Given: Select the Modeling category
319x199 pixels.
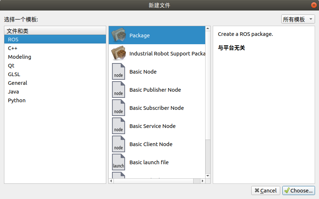Looking at the screenshot, I should point(55,57).
